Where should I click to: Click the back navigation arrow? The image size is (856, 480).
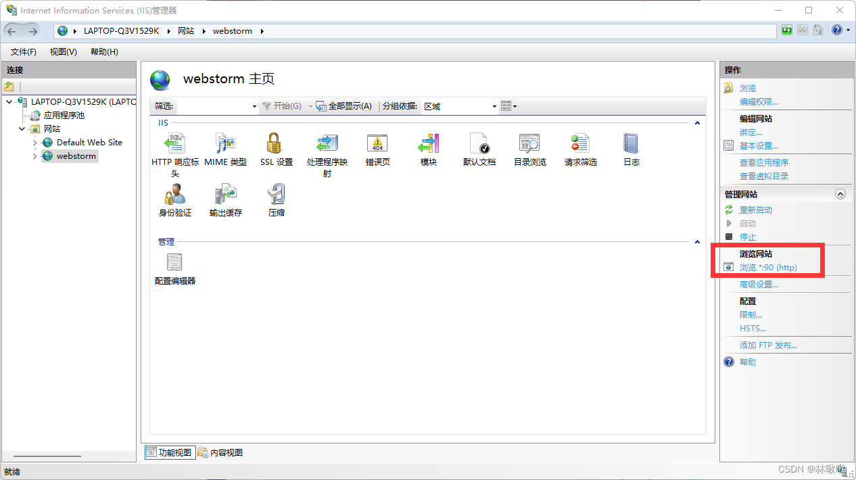[x=12, y=31]
